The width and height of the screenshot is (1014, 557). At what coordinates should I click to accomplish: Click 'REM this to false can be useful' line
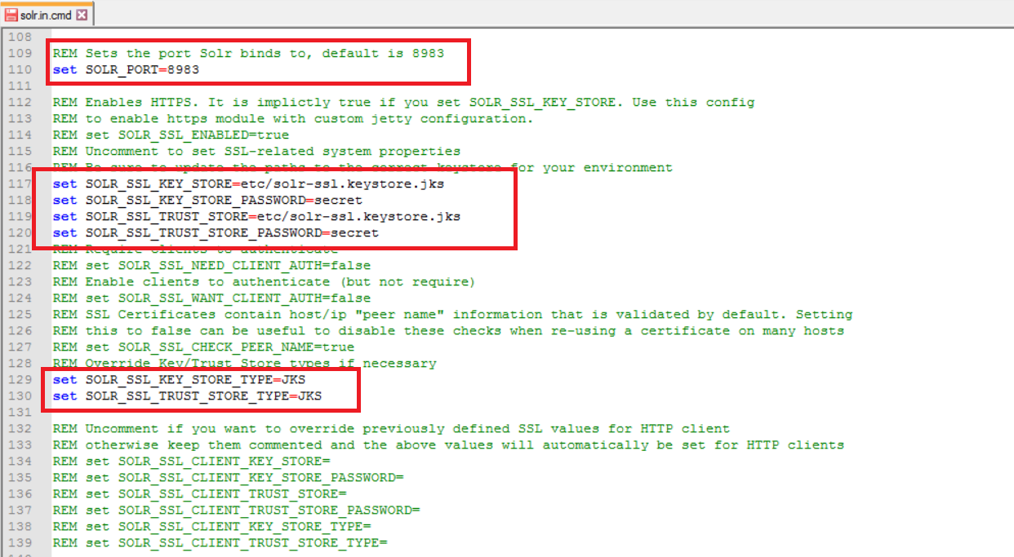(449, 330)
